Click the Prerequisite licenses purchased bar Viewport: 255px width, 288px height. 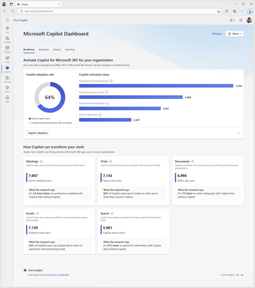tap(156, 86)
